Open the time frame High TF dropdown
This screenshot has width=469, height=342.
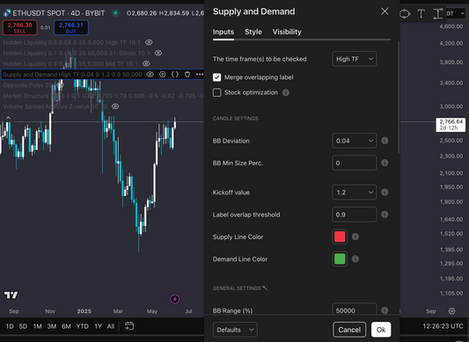click(354, 59)
